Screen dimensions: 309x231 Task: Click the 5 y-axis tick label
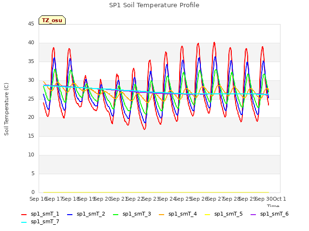[x=33, y=173]
